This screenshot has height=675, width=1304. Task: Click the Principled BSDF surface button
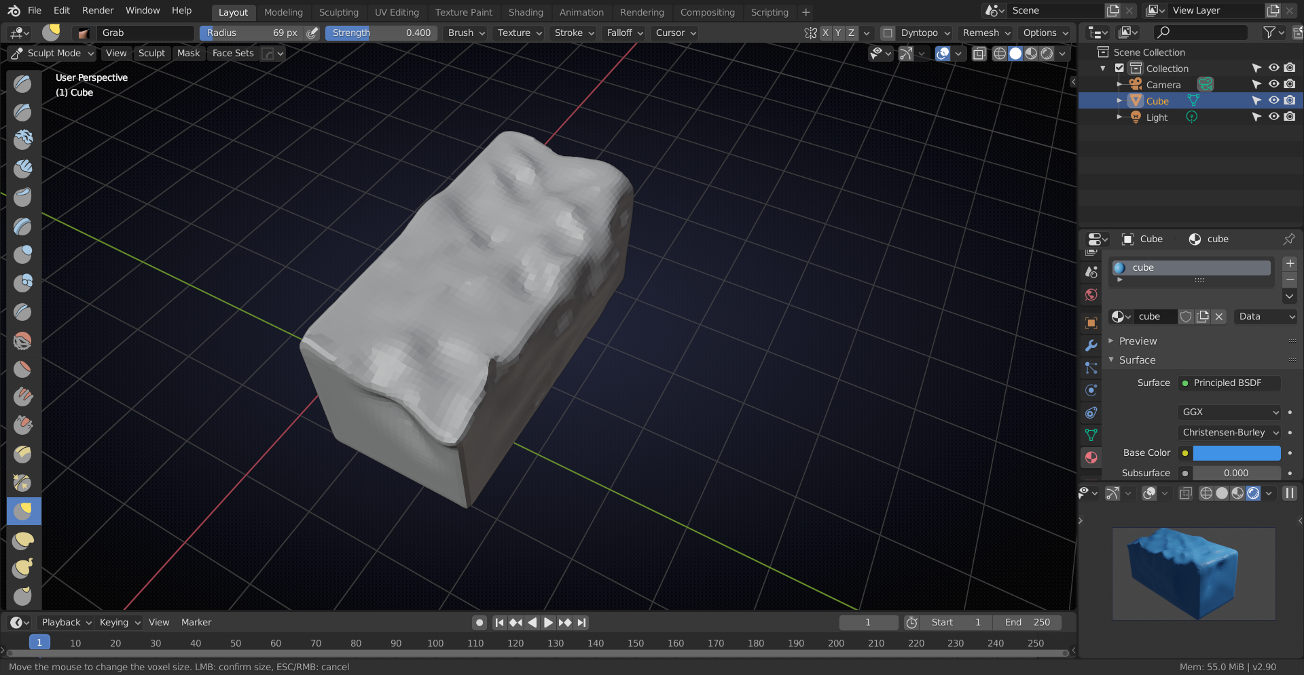tap(1229, 383)
